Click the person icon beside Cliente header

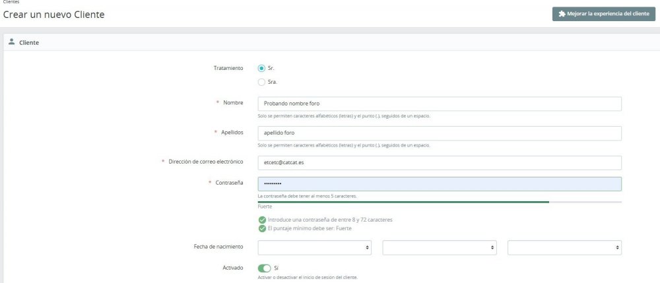click(x=12, y=42)
